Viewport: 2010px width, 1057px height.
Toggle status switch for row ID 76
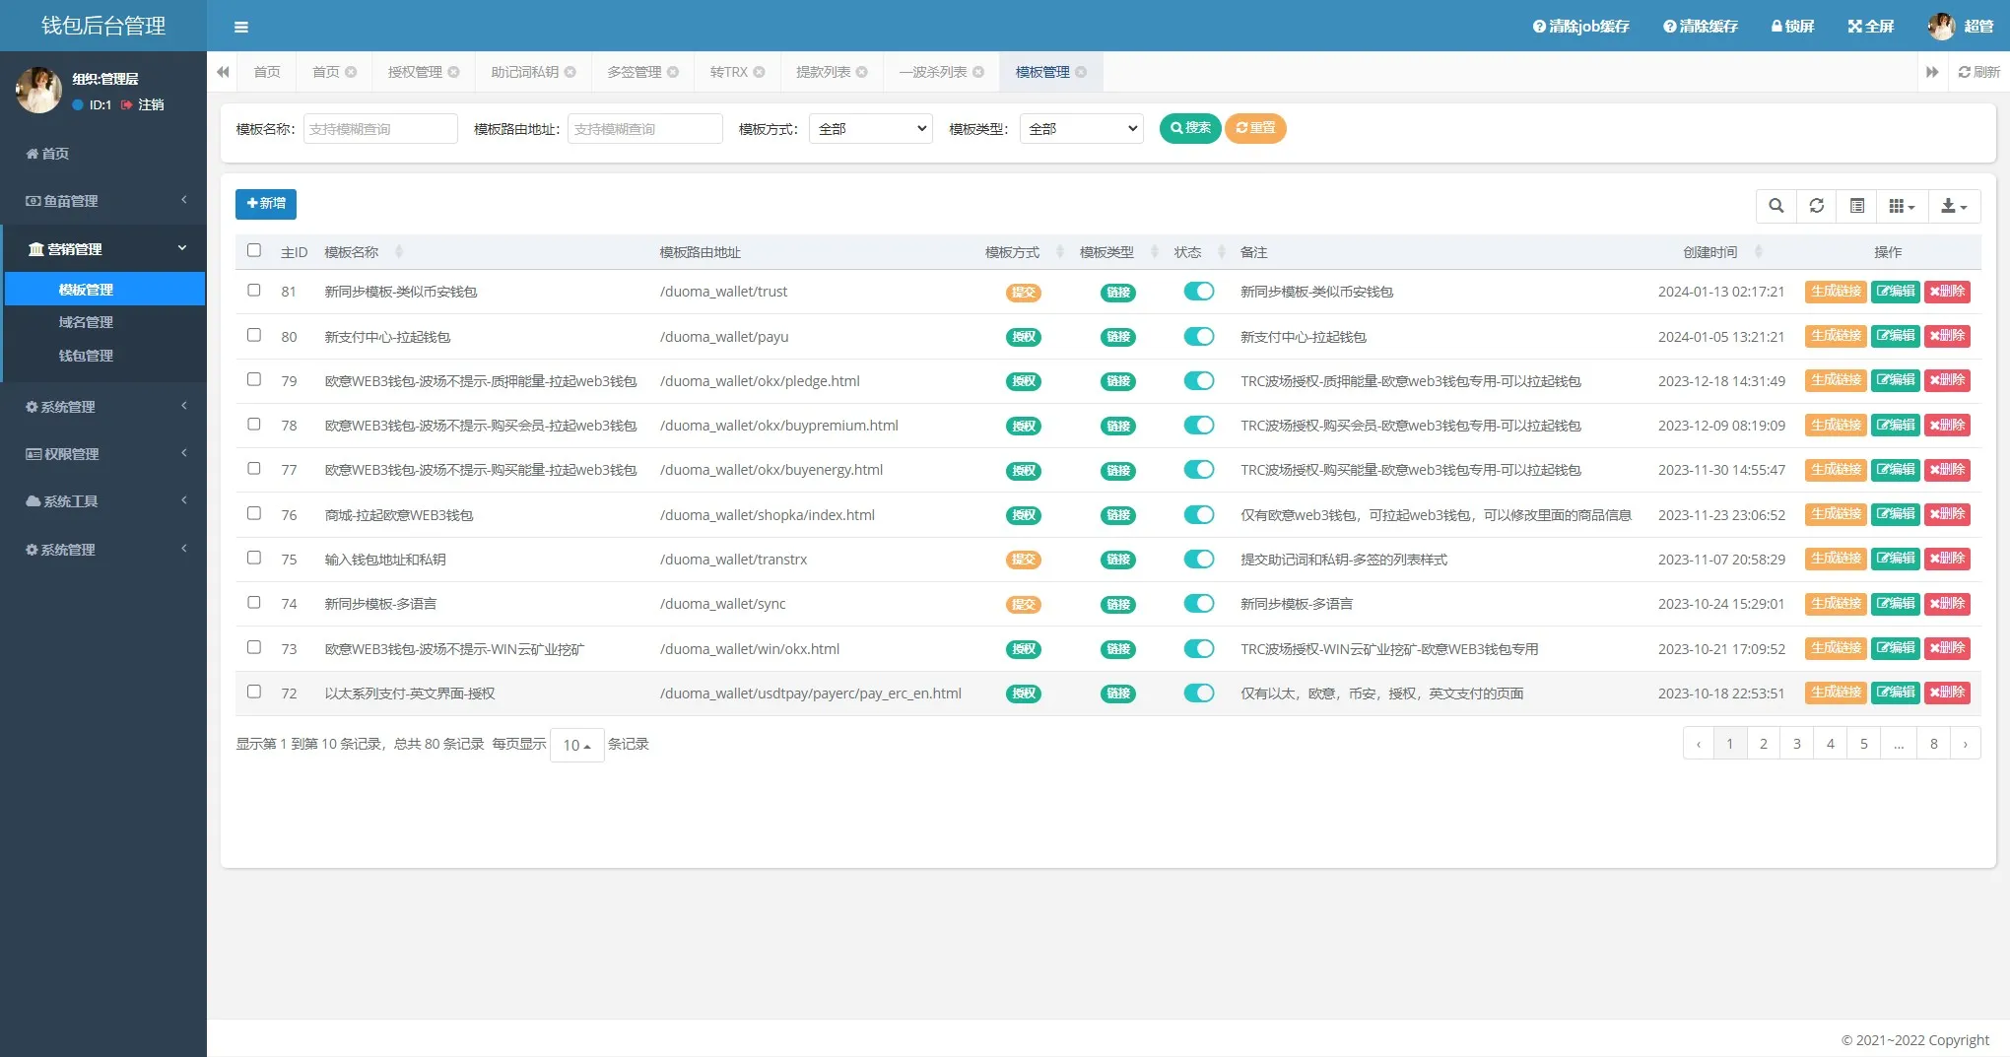tap(1198, 514)
